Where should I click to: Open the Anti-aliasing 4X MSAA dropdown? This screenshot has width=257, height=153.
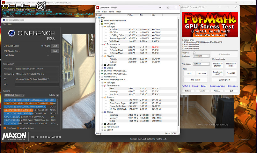pos(201,64)
